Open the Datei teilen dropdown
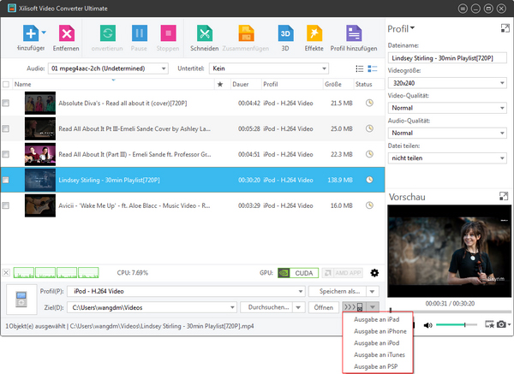The width and height of the screenshot is (514, 374). pos(447,157)
